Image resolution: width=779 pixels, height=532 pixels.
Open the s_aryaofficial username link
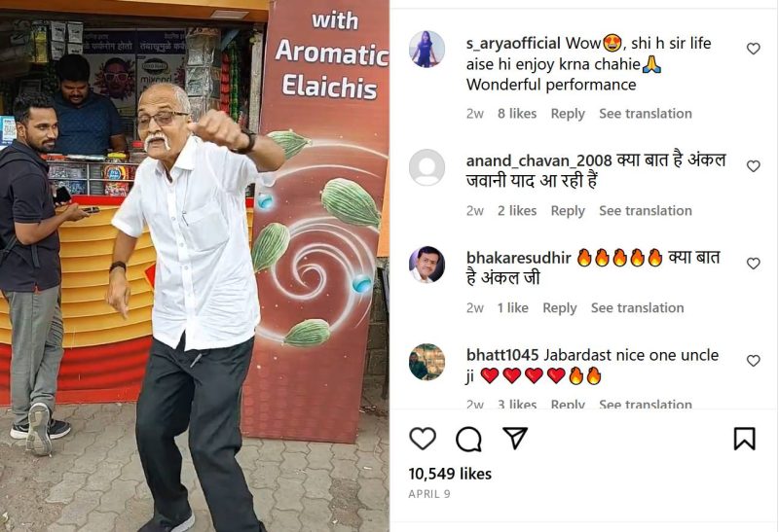513,43
